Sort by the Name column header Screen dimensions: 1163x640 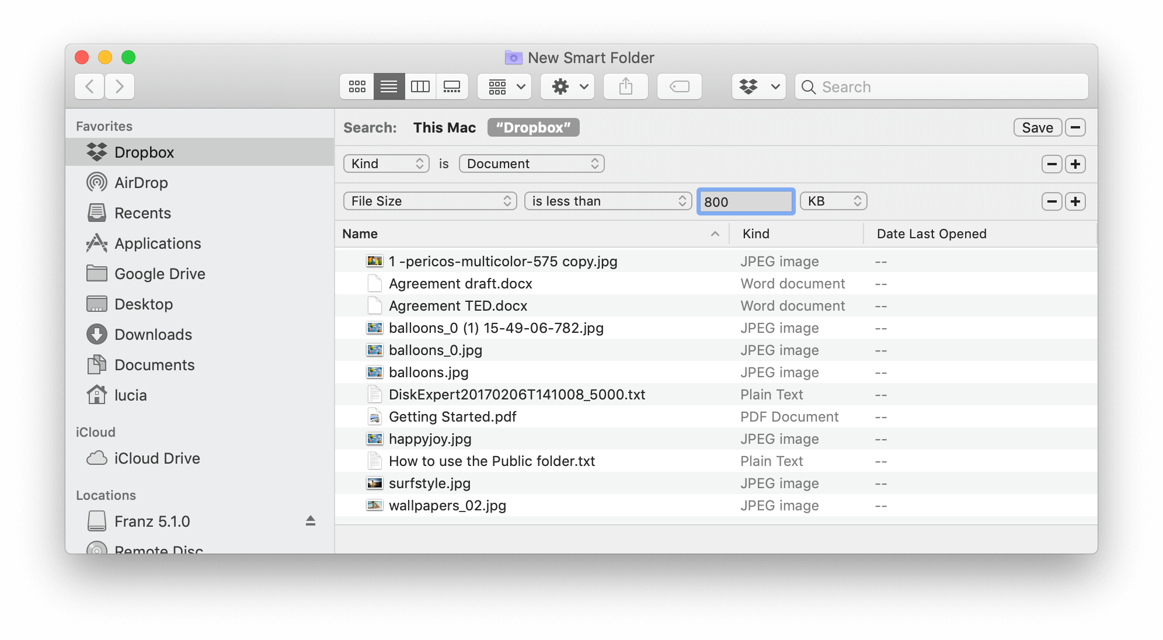pyautogui.click(x=532, y=234)
